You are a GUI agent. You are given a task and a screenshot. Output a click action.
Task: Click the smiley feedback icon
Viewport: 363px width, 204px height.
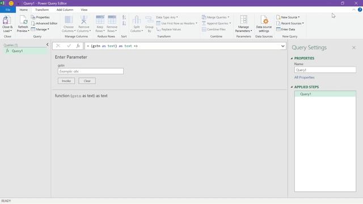click(x=11, y=3)
